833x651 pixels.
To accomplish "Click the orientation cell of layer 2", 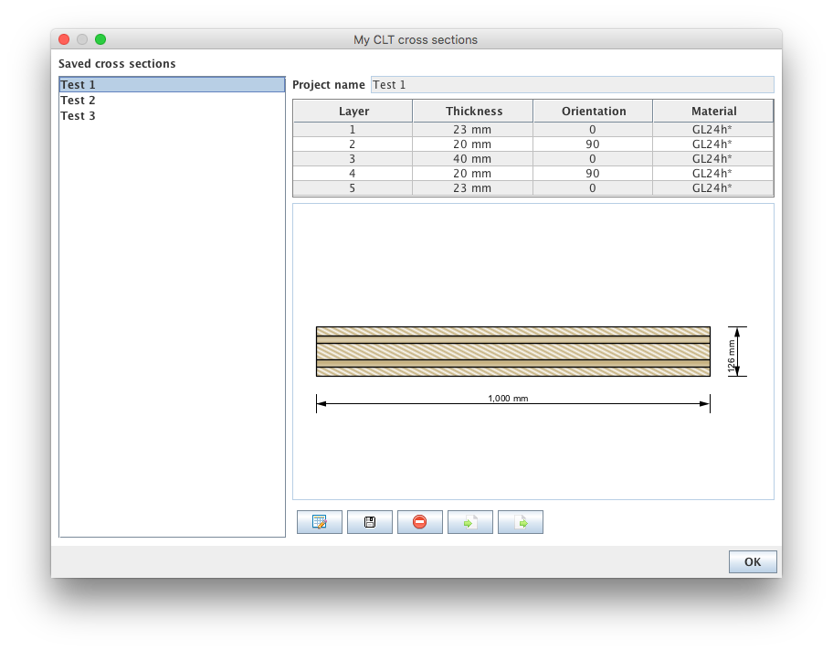I will coord(594,144).
